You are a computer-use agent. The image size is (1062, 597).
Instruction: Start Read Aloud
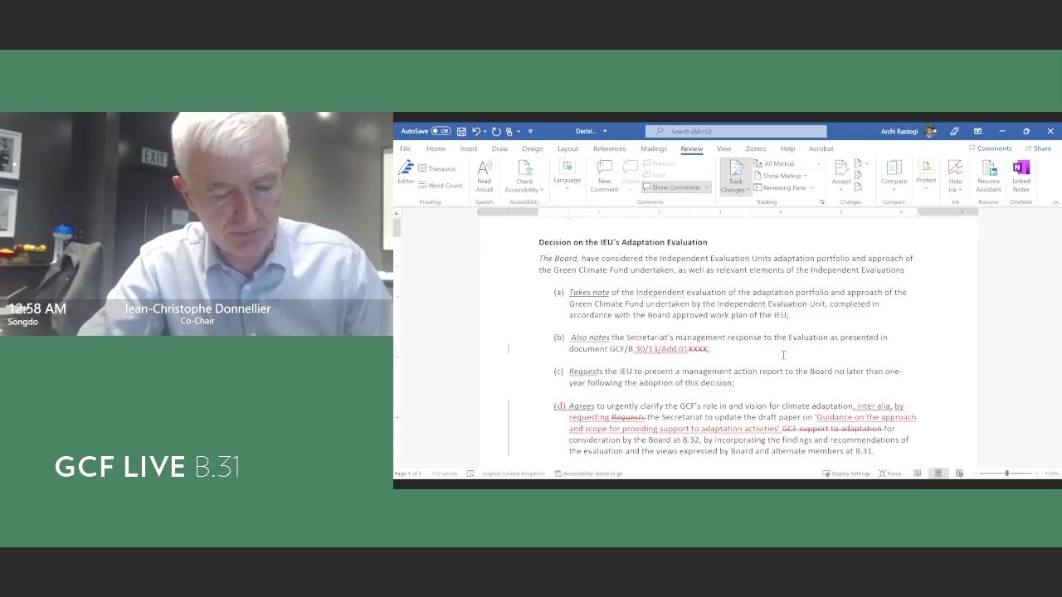(485, 176)
